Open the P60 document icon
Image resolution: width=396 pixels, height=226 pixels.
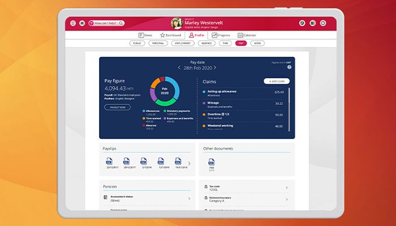[x=212, y=162]
